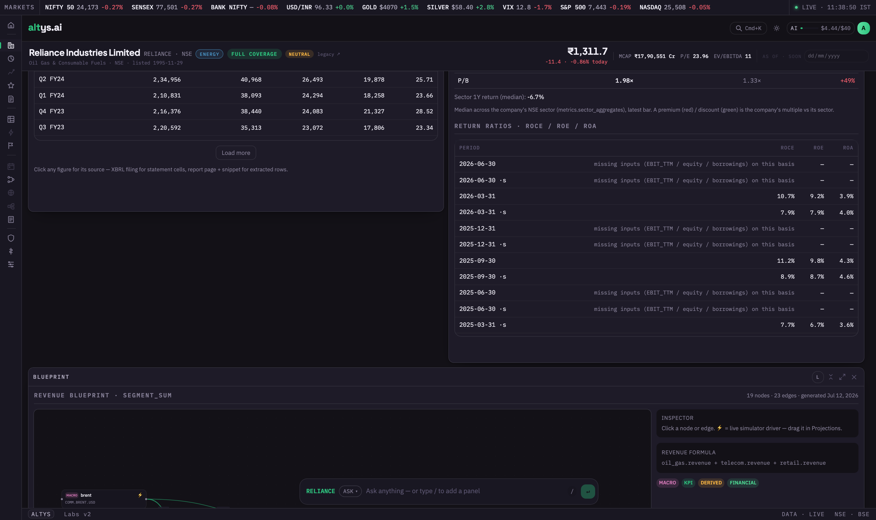The width and height of the screenshot is (876, 520).
Task: Click the GOLD ticker entry
Action: click(390, 7)
